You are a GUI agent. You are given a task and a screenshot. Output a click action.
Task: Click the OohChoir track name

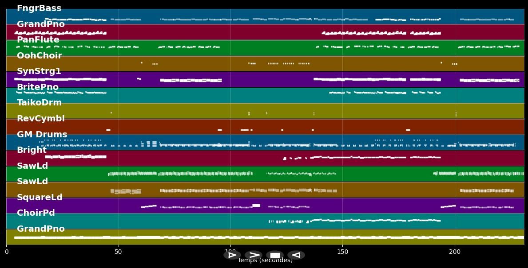pos(40,56)
